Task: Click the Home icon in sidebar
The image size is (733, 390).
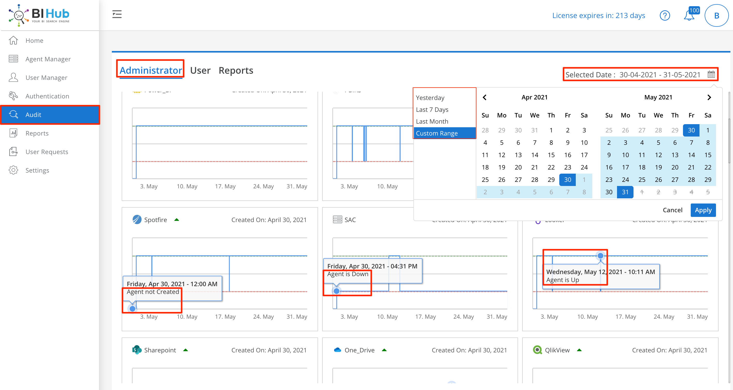Action: 13,40
